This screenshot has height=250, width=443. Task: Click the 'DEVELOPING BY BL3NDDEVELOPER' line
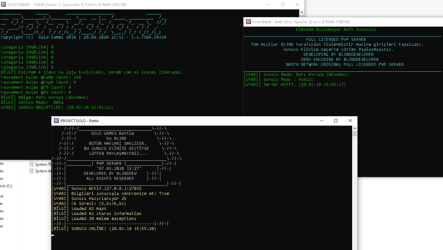(x=339, y=55)
